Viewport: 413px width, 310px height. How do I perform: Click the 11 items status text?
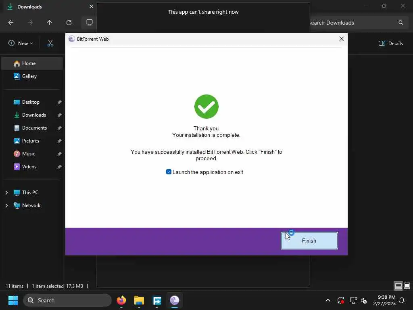(x=15, y=286)
